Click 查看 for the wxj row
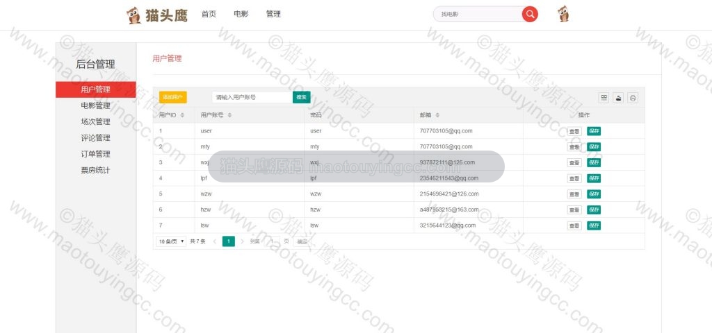This screenshot has width=712, height=333. (x=574, y=162)
